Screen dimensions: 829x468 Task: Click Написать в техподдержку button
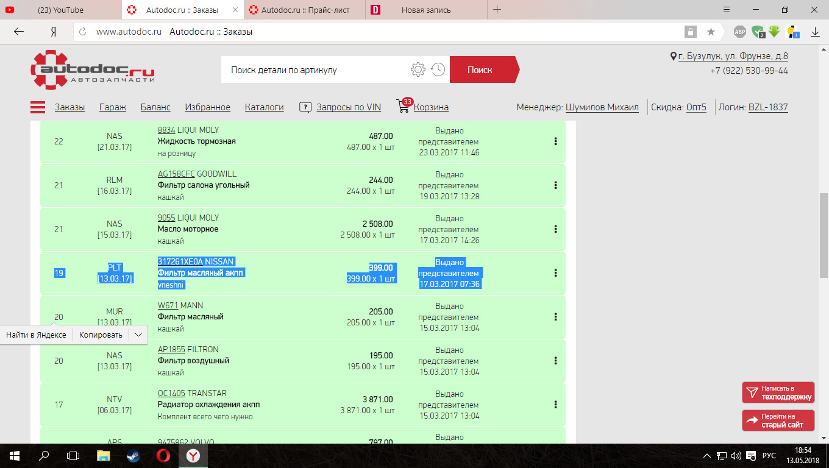click(x=778, y=392)
